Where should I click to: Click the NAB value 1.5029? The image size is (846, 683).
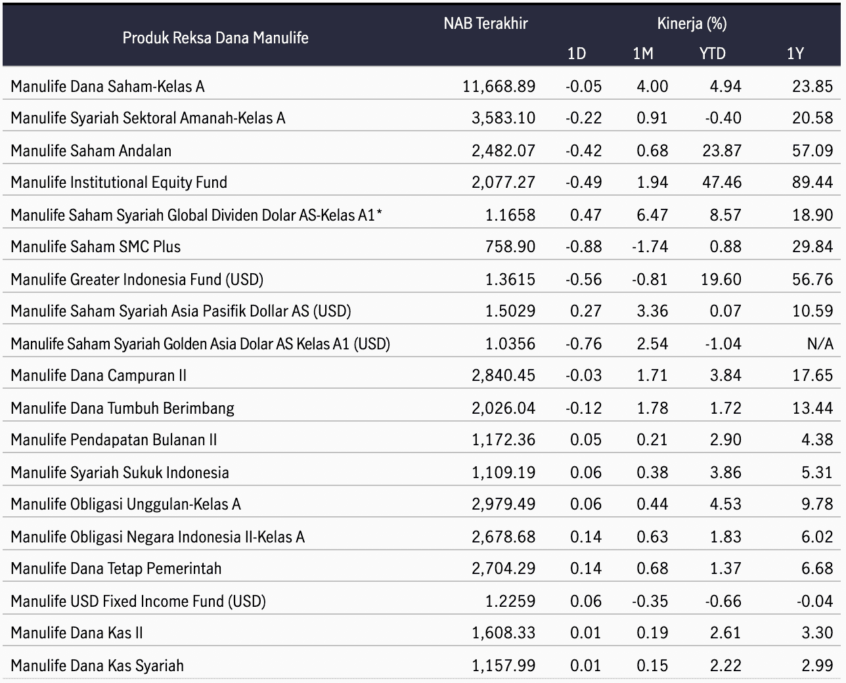[510, 311]
